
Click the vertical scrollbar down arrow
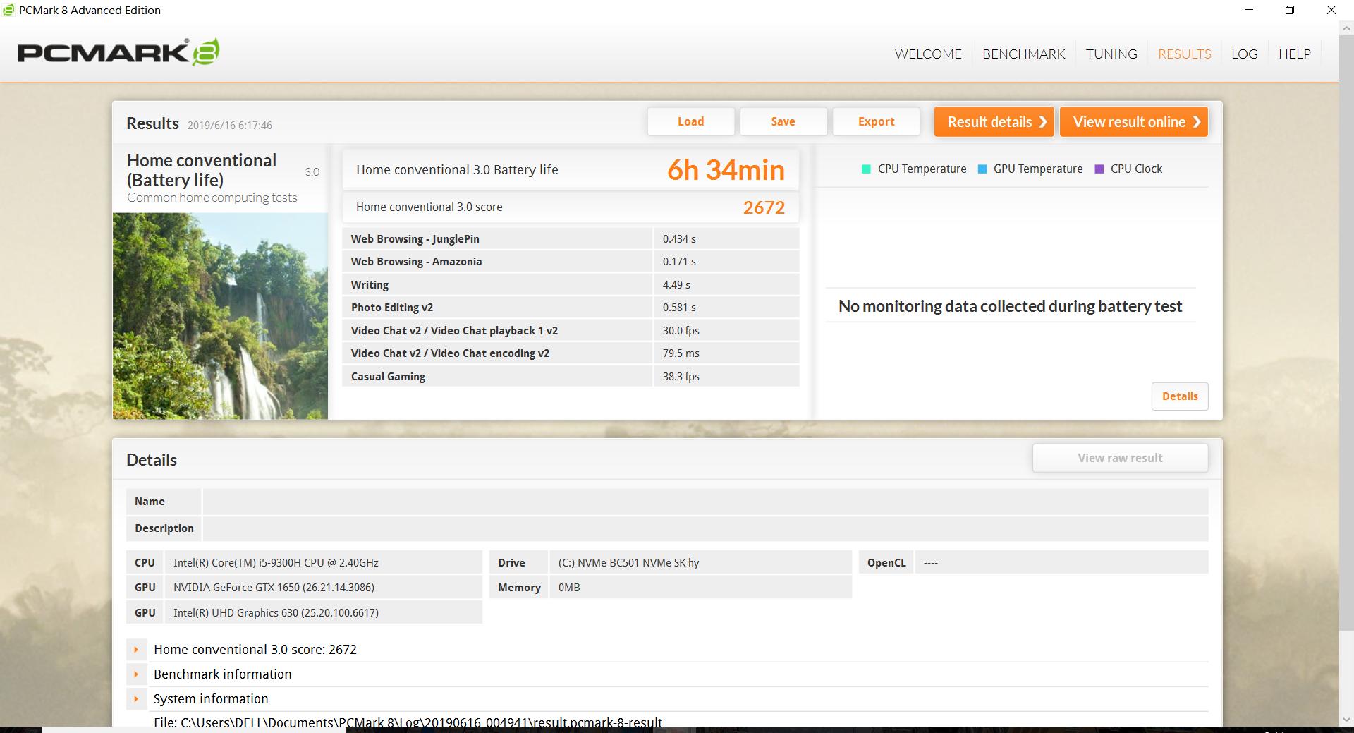click(1346, 719)
